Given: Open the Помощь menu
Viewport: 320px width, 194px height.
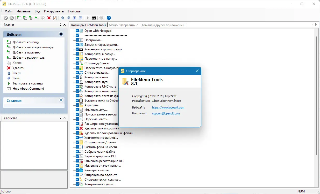Looking at the screenshot, I should 74,11.
